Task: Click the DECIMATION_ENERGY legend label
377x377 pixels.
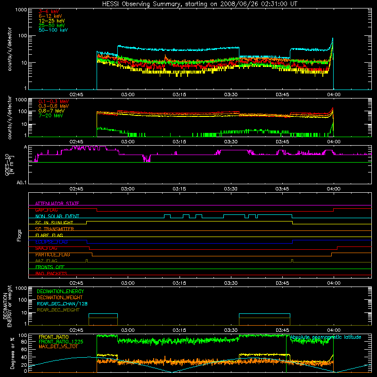Action: (60, 291)
